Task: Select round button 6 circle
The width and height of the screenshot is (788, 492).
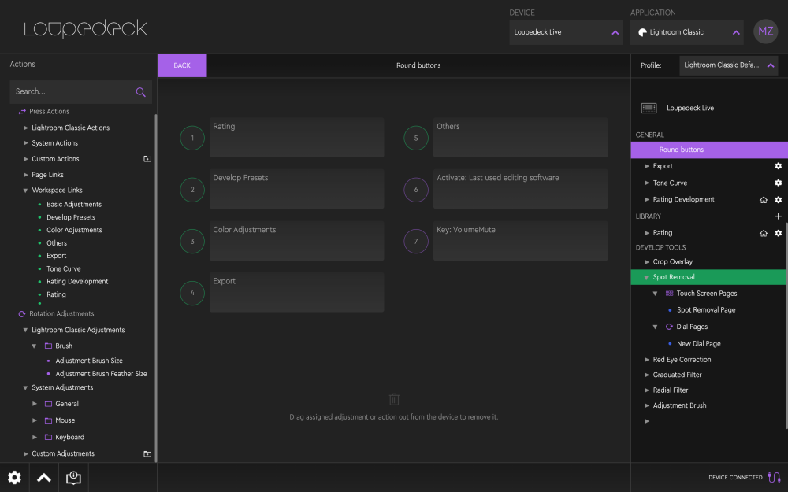Action: (x=416, y=190)
